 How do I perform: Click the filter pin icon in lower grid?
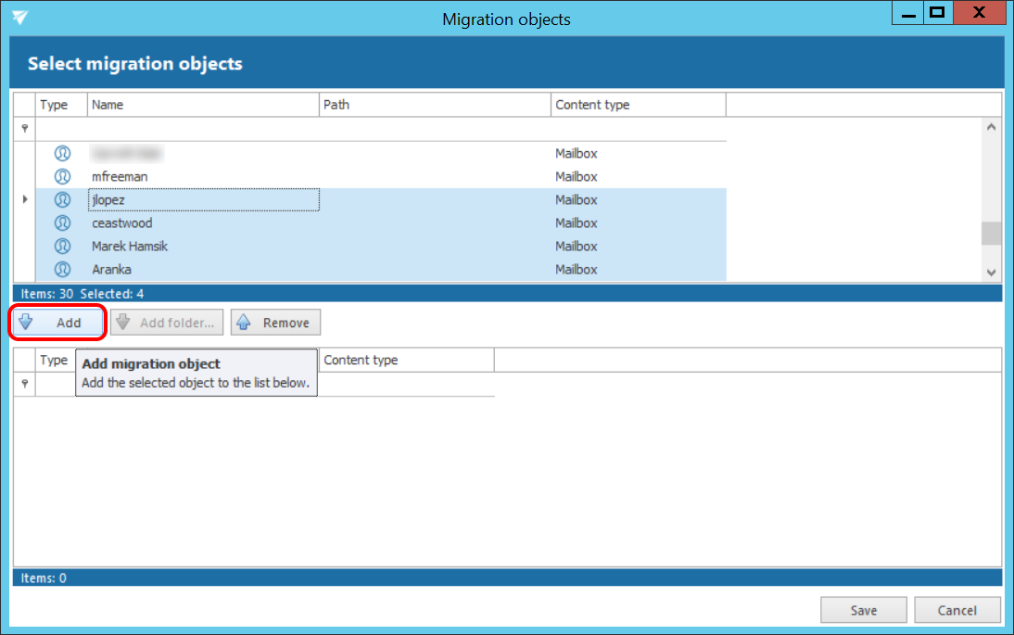click(25, 384)
